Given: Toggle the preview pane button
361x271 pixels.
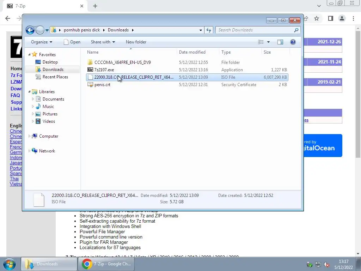Looking at the screenshot, I should click(x=280, y=42).
